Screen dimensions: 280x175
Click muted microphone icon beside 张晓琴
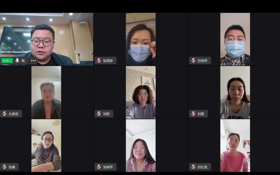point(99,167)
